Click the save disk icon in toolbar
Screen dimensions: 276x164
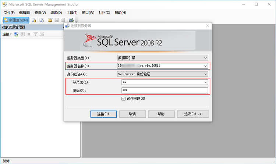pos(57,20)
